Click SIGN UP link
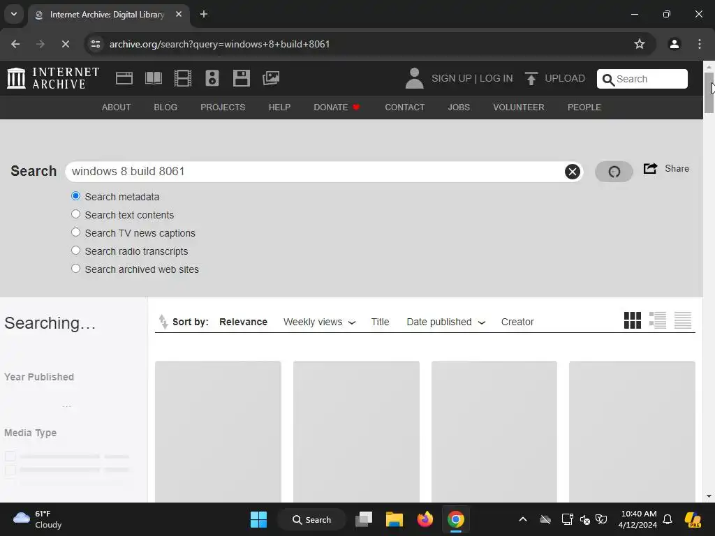715x536 pixels. click(452, 78)
